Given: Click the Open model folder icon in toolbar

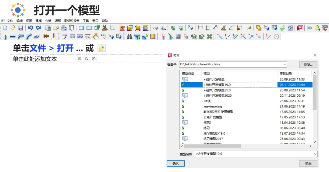Looking at the screenshot, I should point(13,28).
